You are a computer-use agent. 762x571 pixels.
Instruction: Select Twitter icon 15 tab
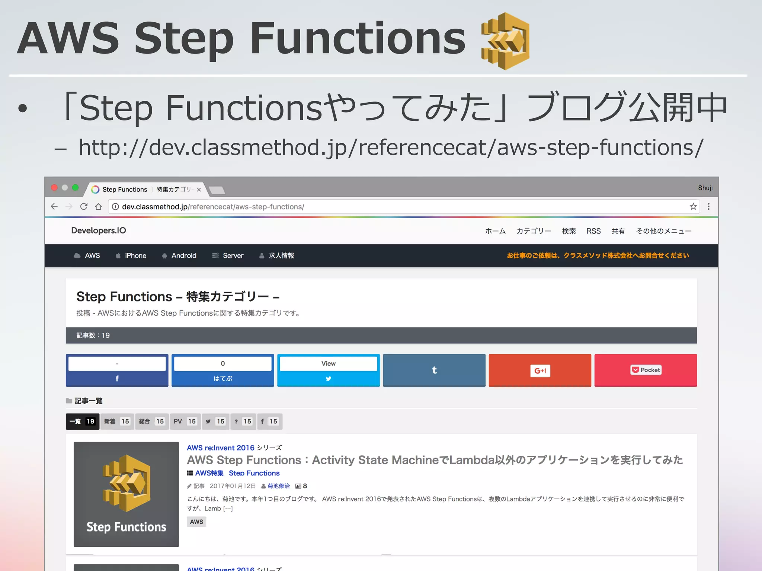pyautogui.click(x=216, y=422)
